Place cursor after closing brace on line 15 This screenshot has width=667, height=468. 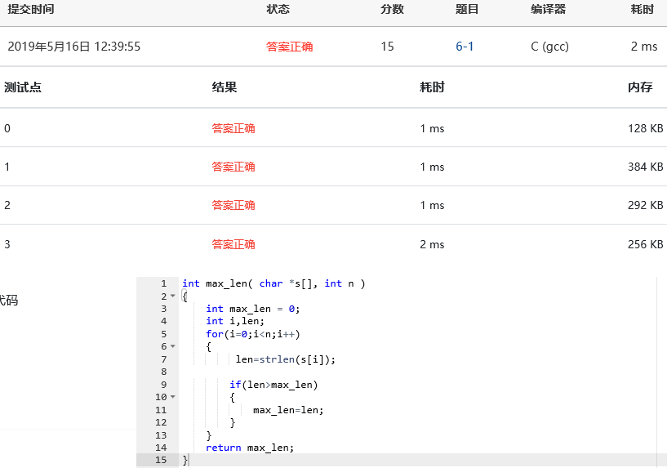click(188, 460)
